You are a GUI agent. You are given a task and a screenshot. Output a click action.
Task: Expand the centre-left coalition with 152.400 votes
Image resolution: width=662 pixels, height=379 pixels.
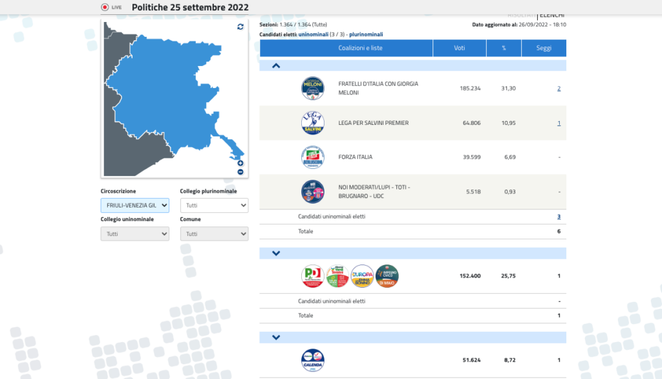pos(276,253)
